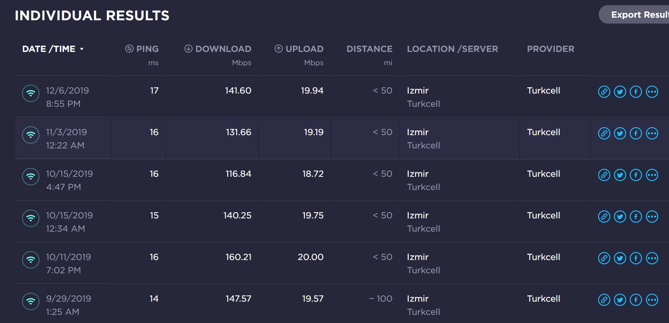Open more options for the 9/29/2019 result

click(x=652, y=300)
